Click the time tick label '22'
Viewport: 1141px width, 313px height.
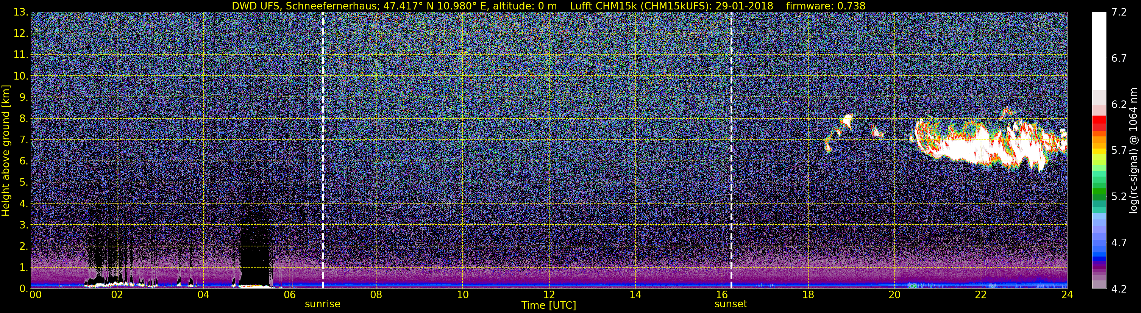pos(981,294)
